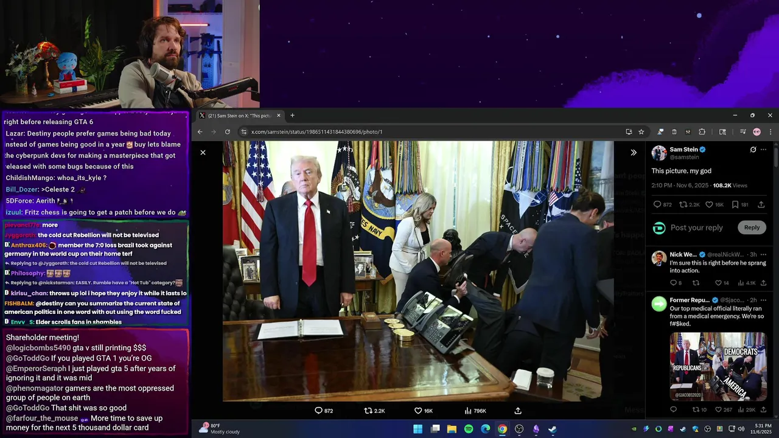Screen dimensions: 779x438
Task: Open the Democrats/Republicans meme image
Action: coord(718,366)
